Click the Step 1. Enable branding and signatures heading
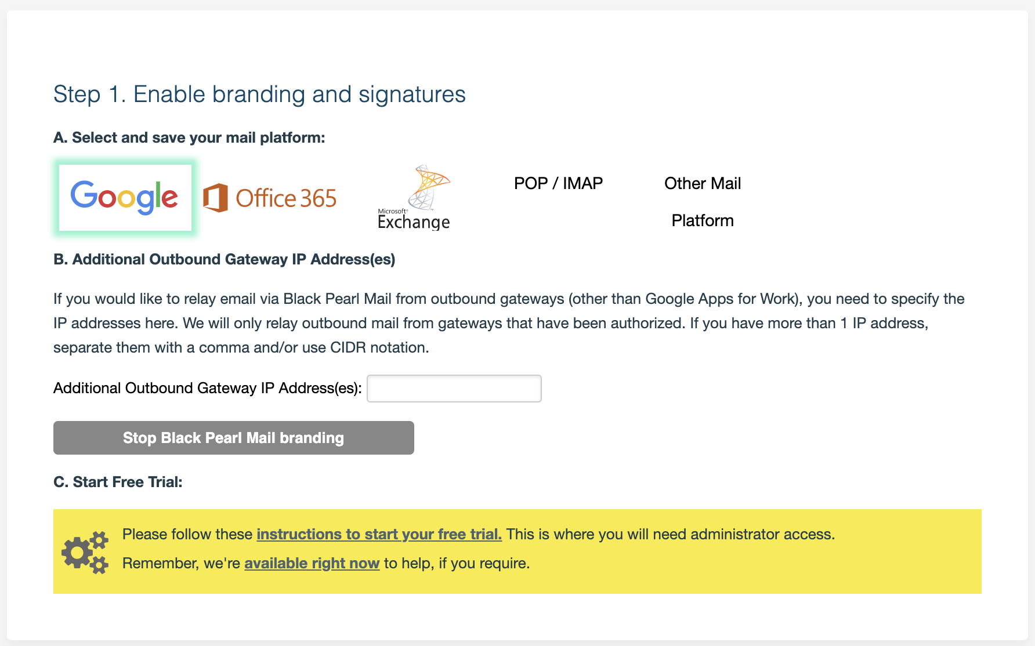 [259, 95]
